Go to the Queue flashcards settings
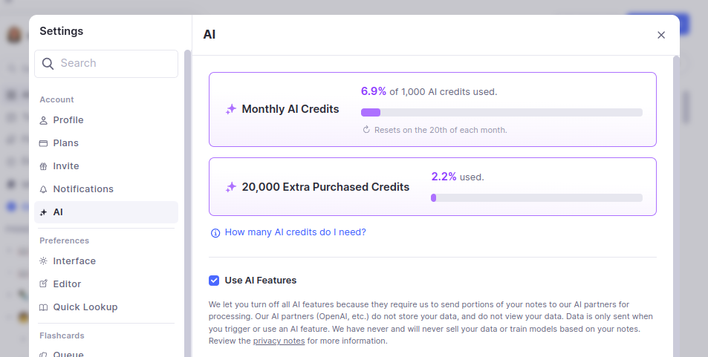 pos(68,354)
